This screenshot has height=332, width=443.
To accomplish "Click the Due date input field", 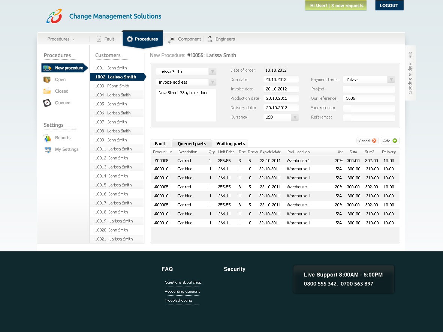I will (281, 80).
